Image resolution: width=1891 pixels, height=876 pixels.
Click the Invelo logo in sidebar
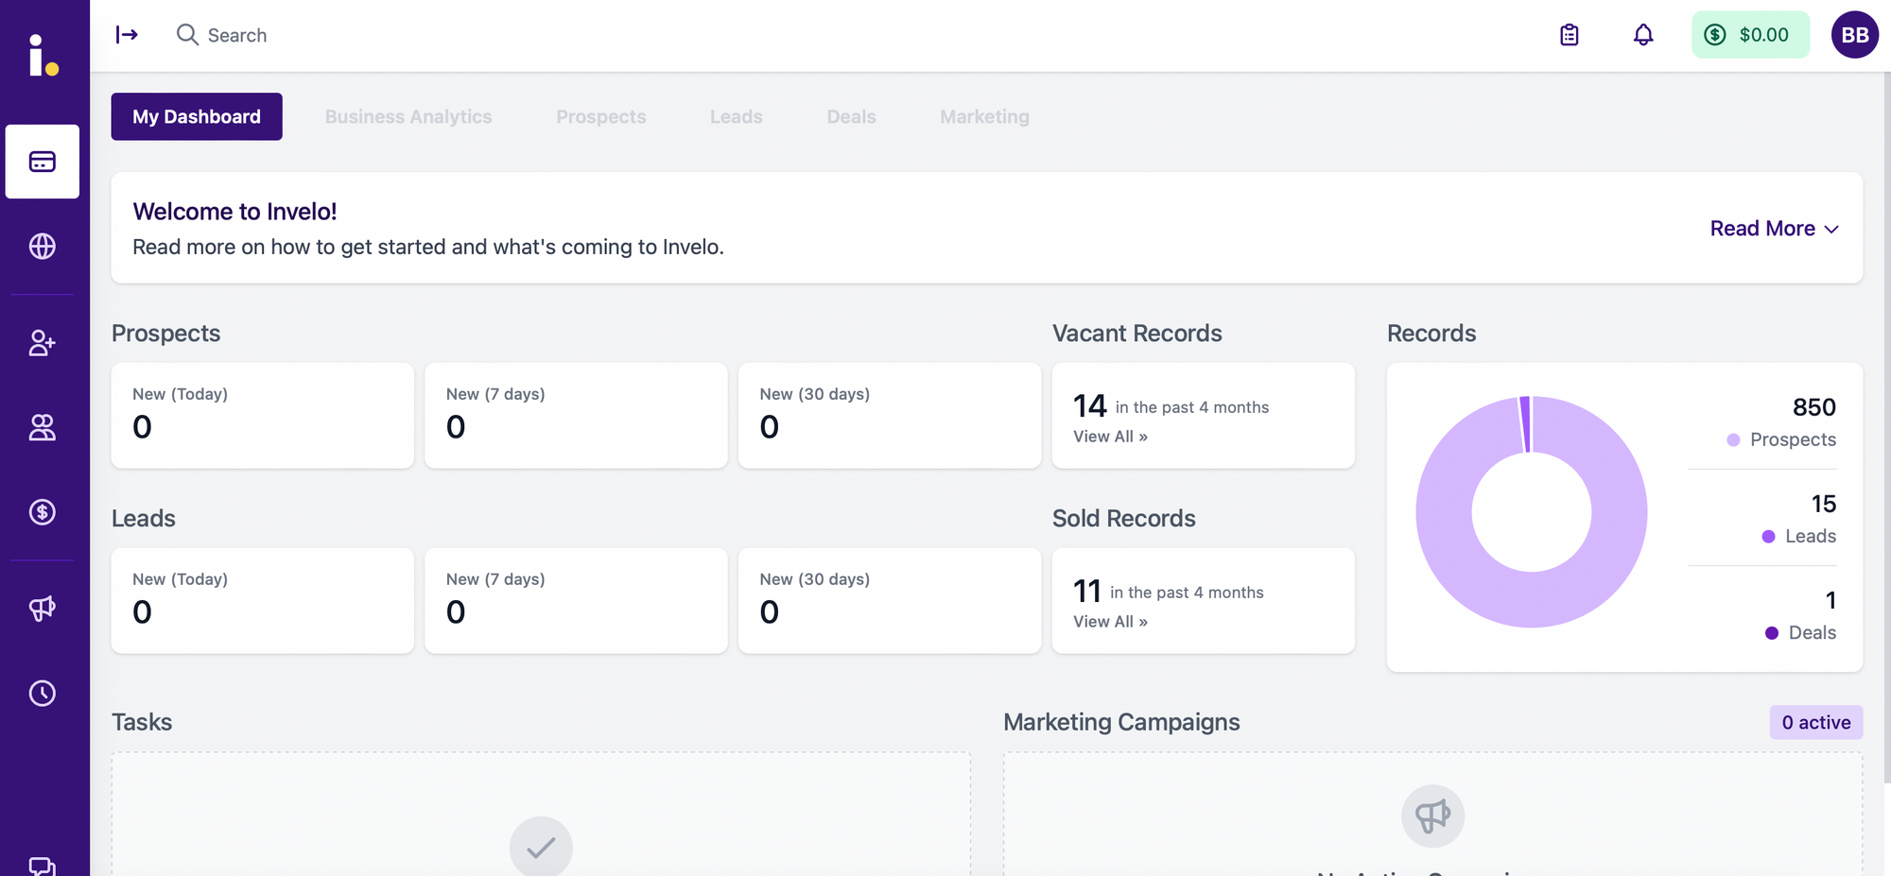[x=43, y=55]
